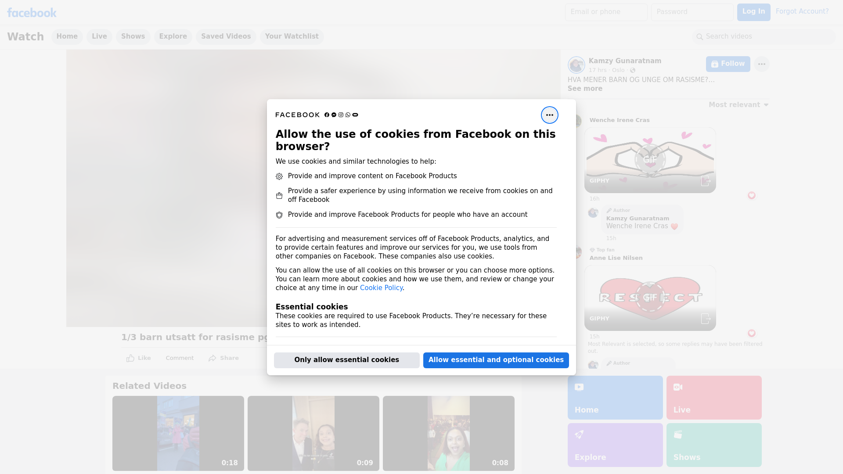This screenshot has width=843, height=474.
Task: Open the post options ellipsis beside Follow
Action: [761, 64]
